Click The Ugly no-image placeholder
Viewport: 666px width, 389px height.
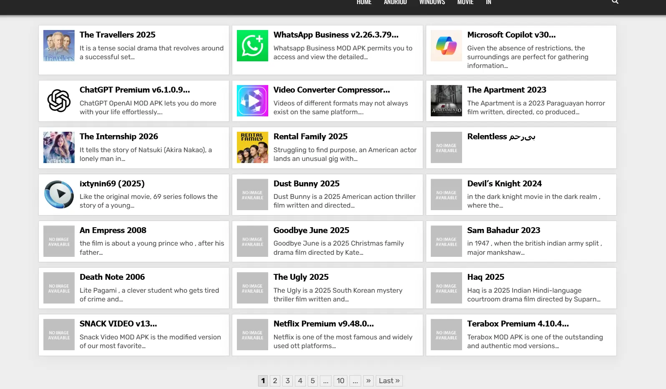(252, 288)
